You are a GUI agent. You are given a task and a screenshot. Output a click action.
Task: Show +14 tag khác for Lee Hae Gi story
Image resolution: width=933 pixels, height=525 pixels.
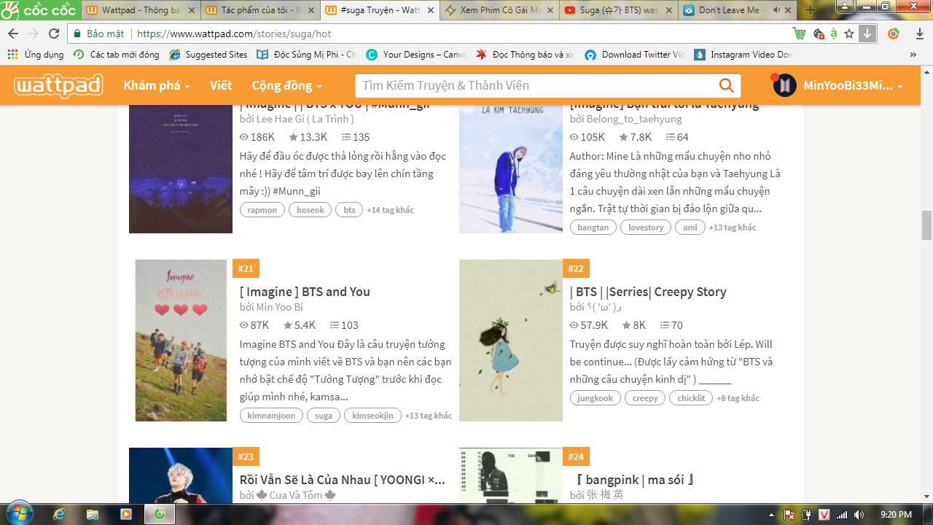pyautogui.click(x=390, y=210)
